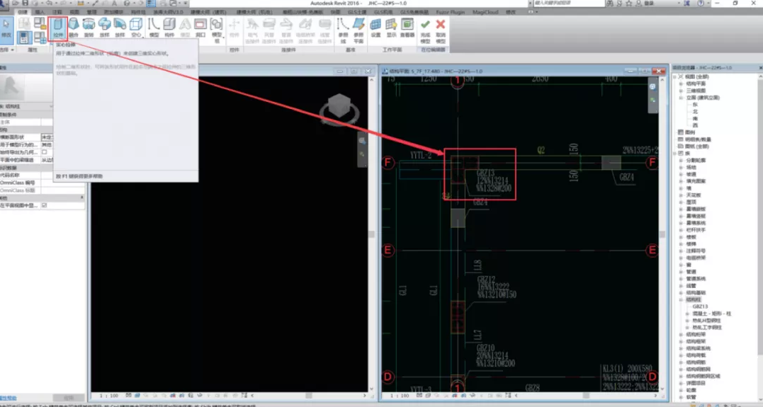Select the Model Line (模型) tool
The height and width of the screenshot is (407, 763).
(154, 28)
